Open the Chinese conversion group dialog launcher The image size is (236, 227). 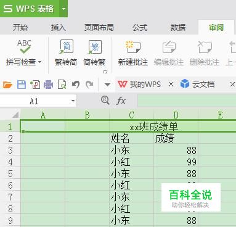105,72
